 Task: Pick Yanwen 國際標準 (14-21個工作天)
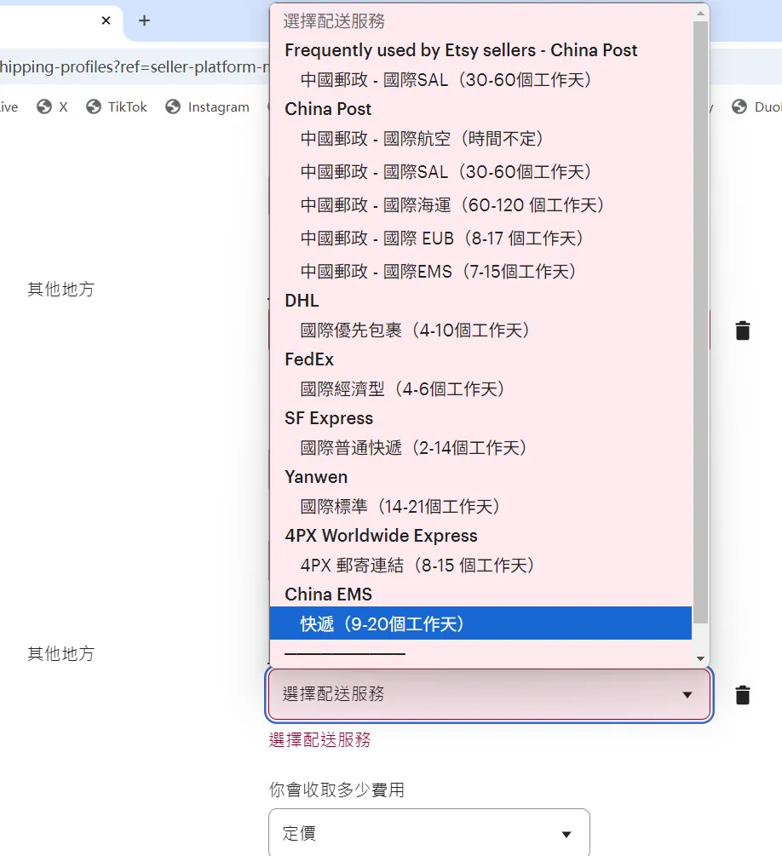(x=480, y=507)
